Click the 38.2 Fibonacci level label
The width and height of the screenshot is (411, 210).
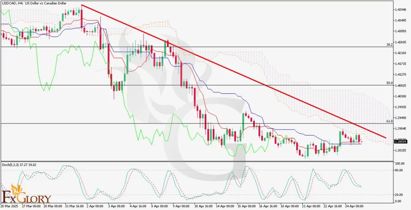390,45
